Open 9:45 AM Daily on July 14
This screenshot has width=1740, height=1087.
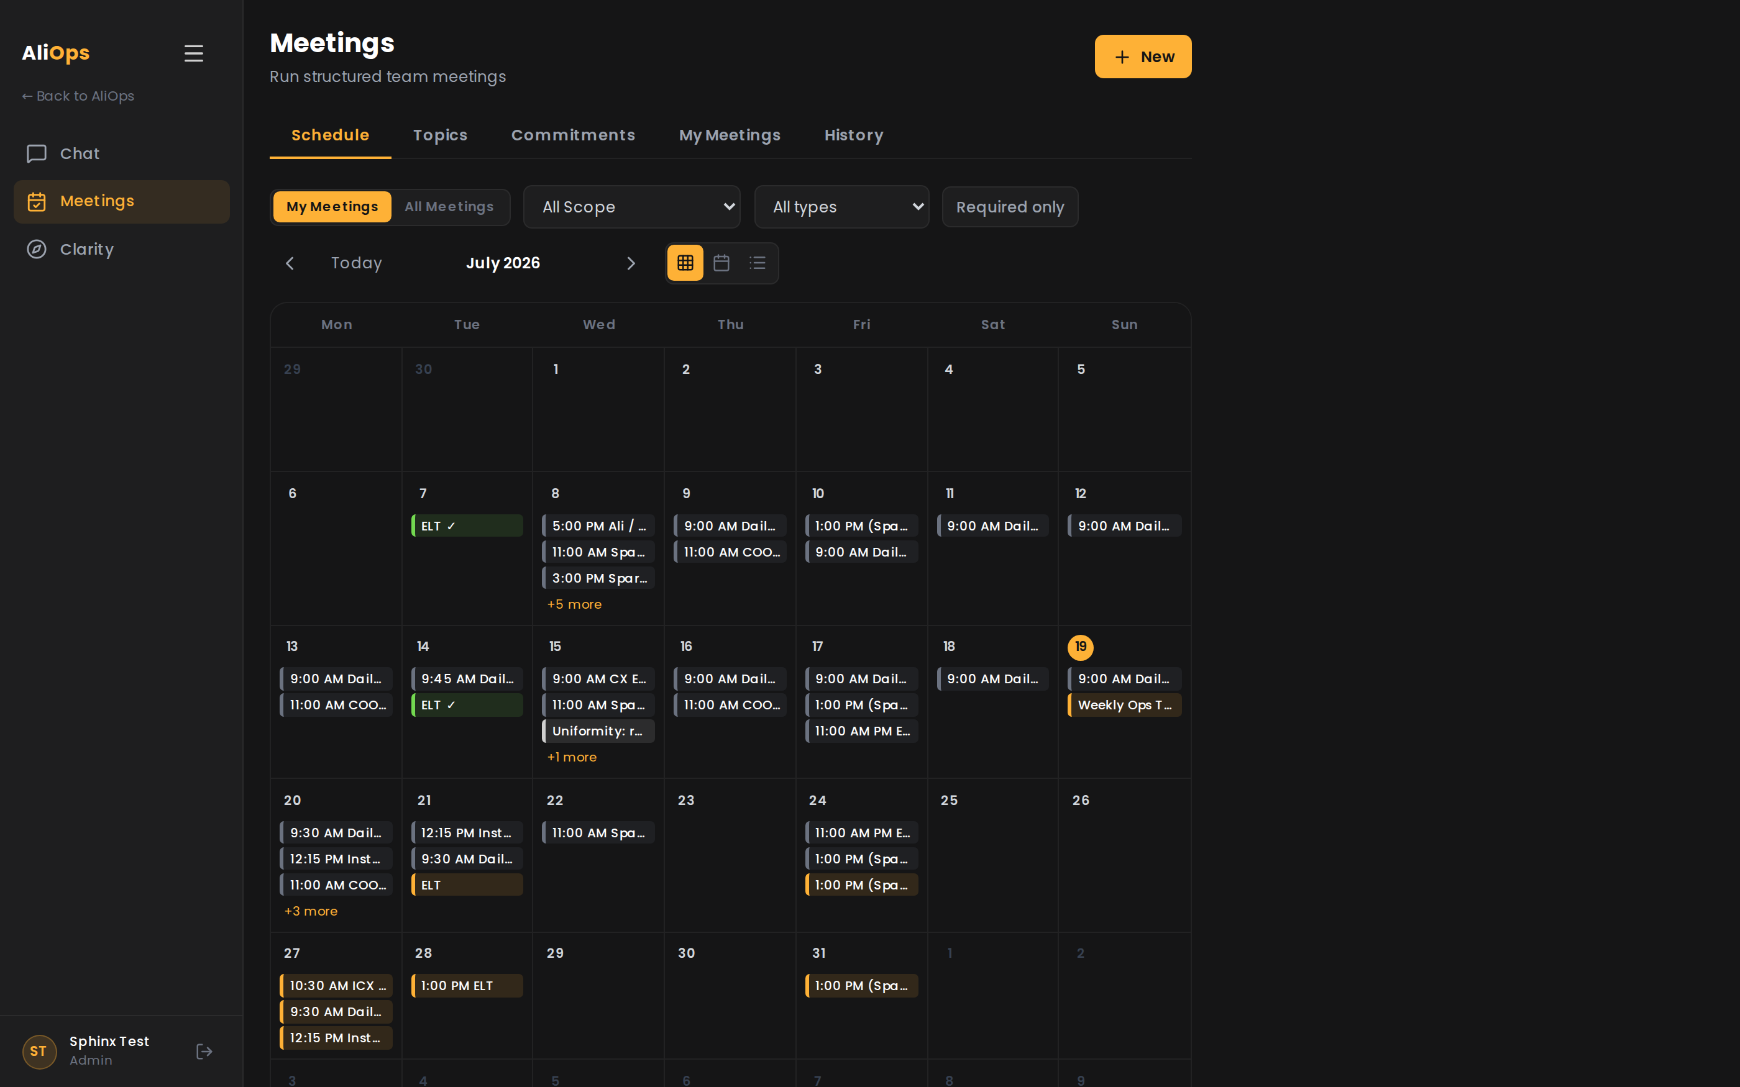click(467, 679)
